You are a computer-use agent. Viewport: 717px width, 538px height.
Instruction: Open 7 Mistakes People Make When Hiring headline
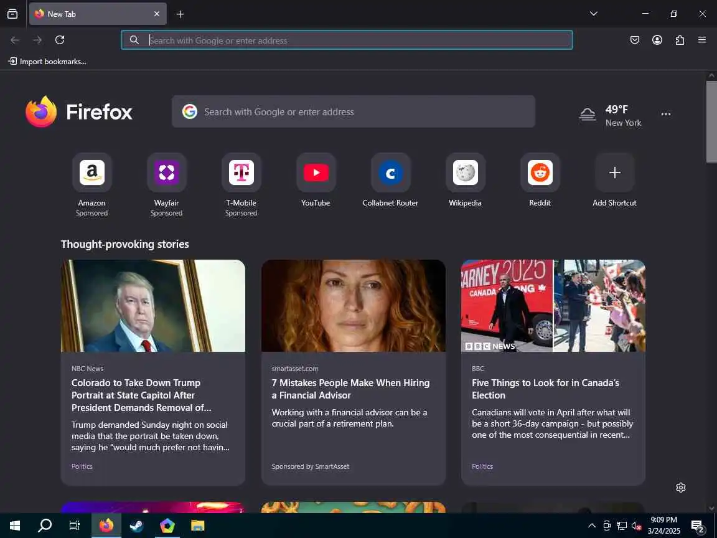tap(351, 389)
